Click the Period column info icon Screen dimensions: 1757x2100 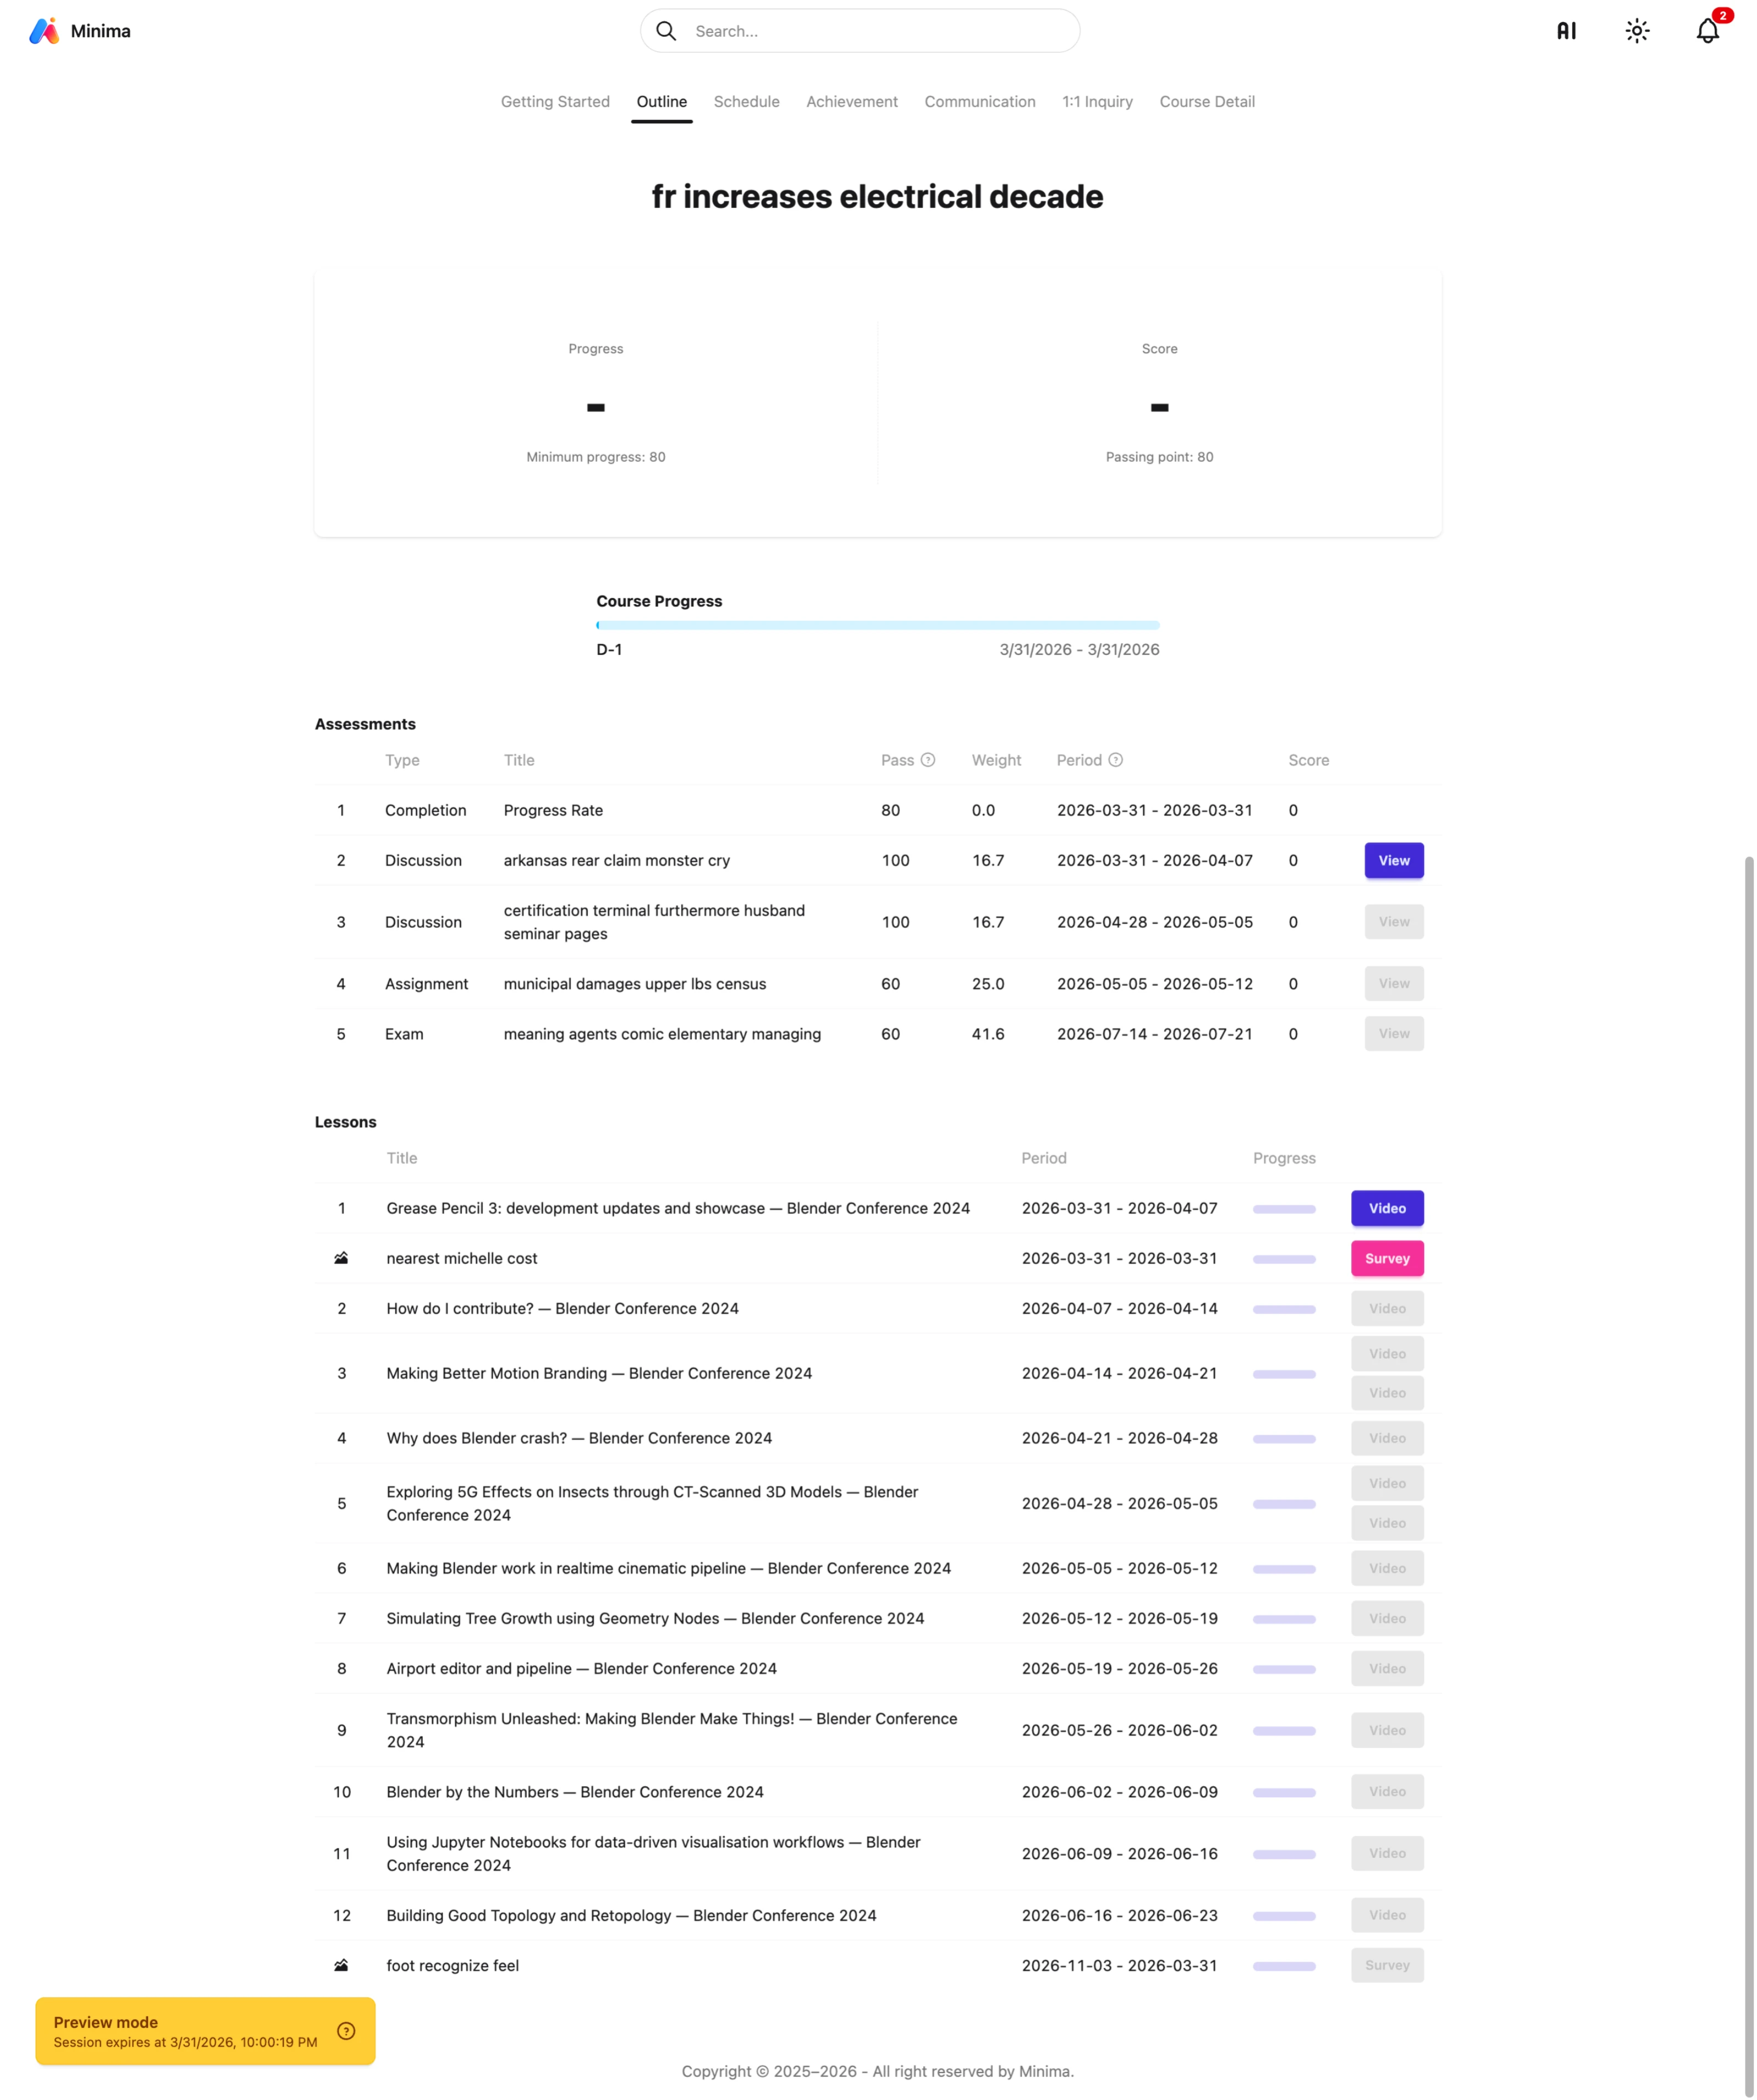tap(1116, 760)
